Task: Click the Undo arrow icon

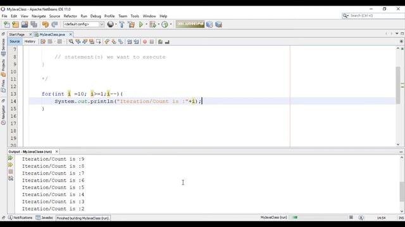Action: [x=46, y=25]
